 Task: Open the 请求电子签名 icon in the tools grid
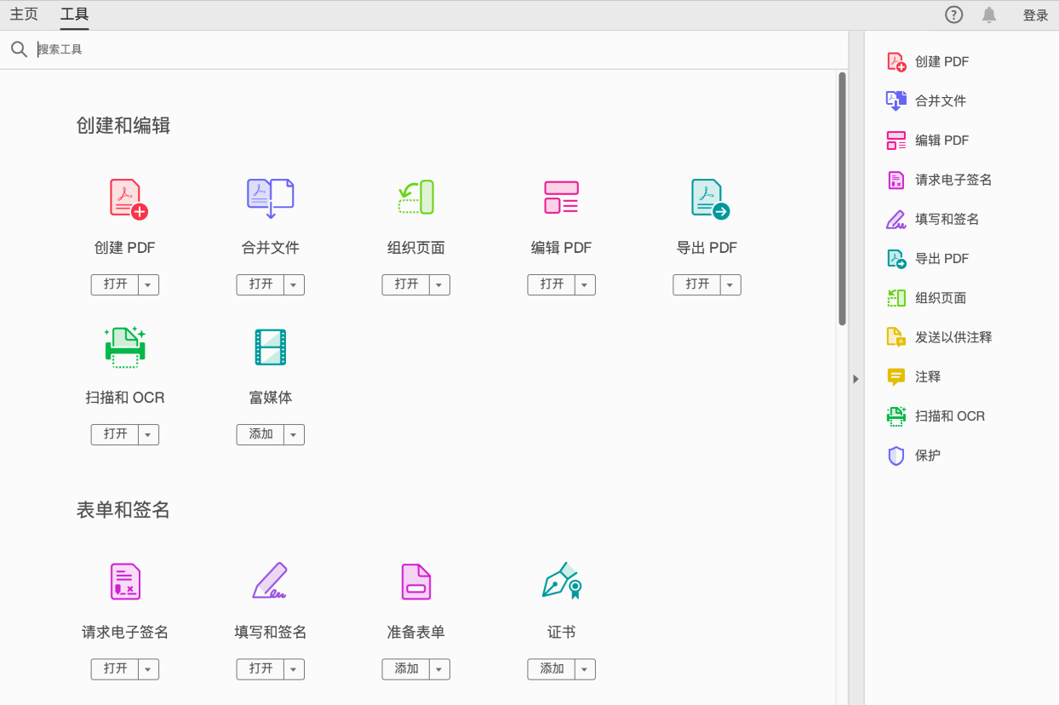tap(125, 582)
